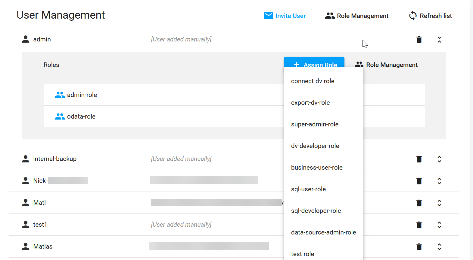Click trash icon in Mati row

(x=419, y=203)
